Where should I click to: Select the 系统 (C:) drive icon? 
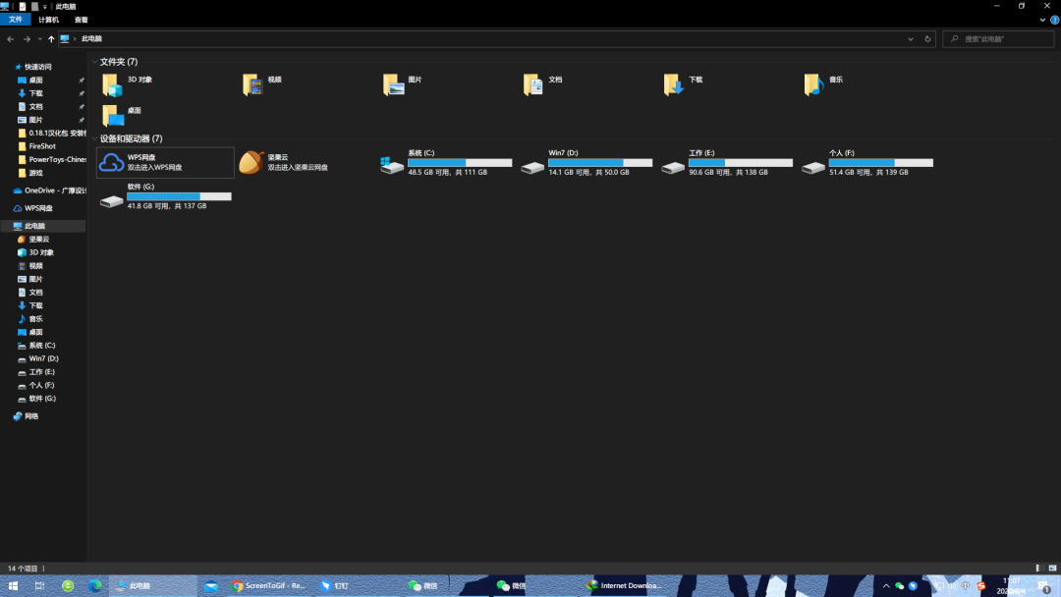392,165
